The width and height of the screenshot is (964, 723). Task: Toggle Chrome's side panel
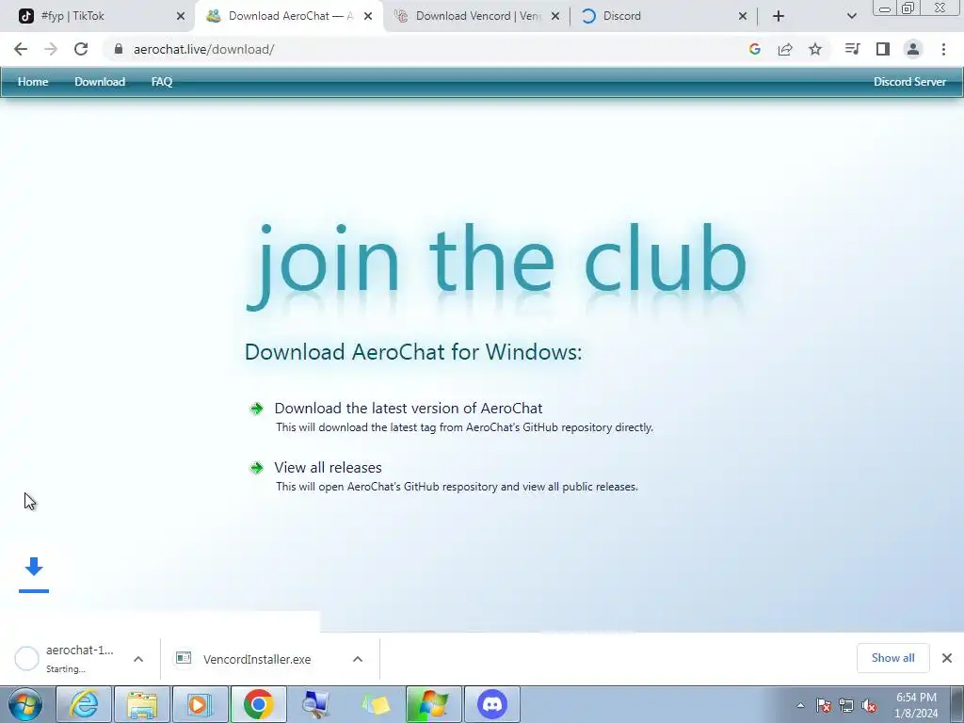(x=883, y=49)
